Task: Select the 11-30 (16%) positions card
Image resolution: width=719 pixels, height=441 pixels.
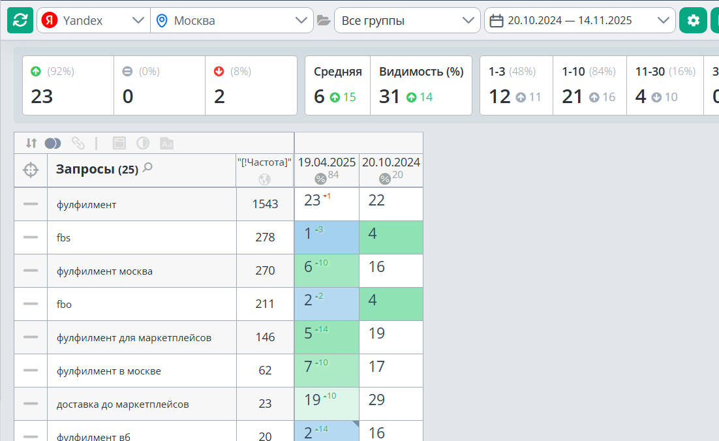Action: pos(665,85)
